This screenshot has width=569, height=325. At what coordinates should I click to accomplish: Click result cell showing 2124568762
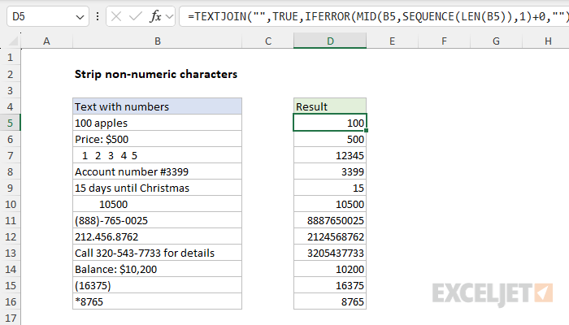[x=330, y=237]
